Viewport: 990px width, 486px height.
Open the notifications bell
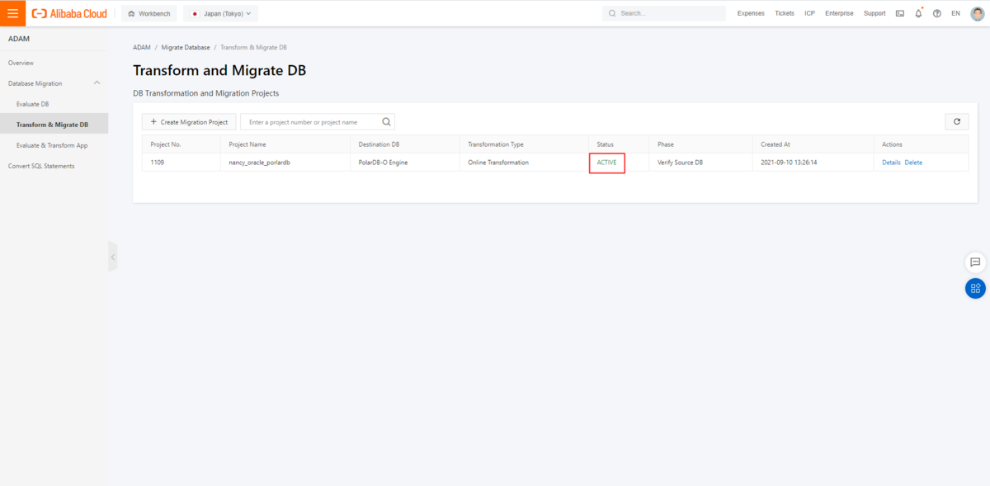click(x=918, y=13)
